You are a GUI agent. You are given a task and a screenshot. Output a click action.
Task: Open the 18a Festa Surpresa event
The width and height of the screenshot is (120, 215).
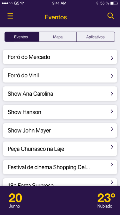tap(60, 182)
